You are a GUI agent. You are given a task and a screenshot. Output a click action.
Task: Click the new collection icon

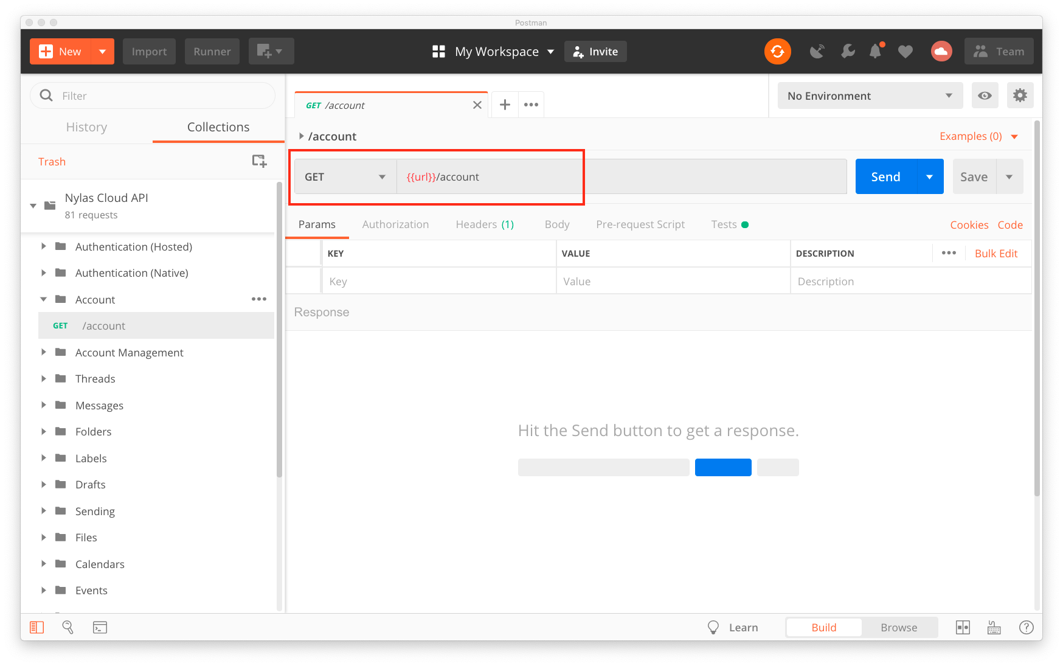260,161
